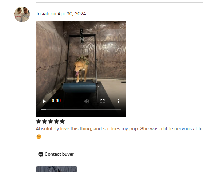Click the video seek progress bar
This screenshot has height=172, width=203.
[81, 110]
